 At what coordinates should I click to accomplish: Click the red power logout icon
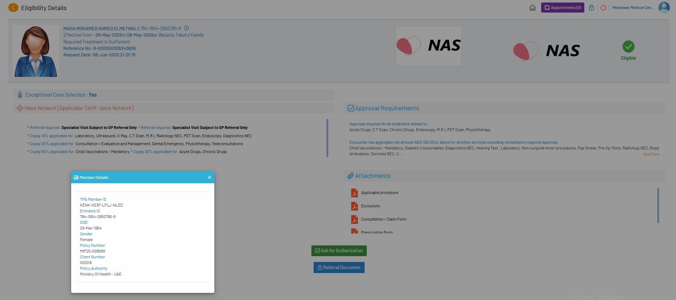603,8
